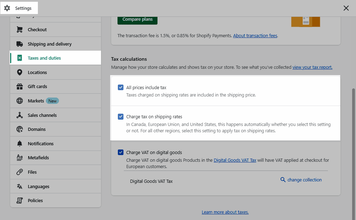Follow the view your tax report link
This screenshot has width=356, height=220.
point(313,67)
